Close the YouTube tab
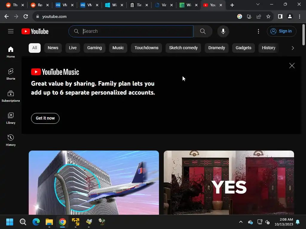306x229 pixels. coord(221,5)
